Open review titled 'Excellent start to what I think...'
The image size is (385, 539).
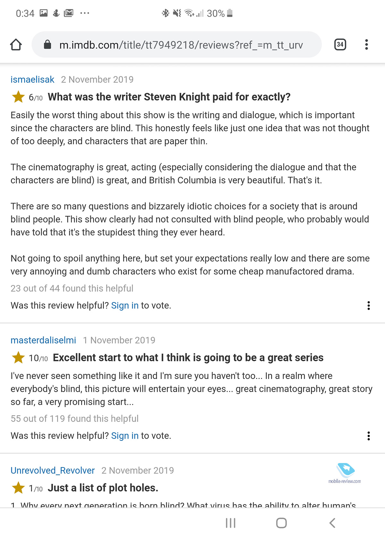tap(188, 358)
